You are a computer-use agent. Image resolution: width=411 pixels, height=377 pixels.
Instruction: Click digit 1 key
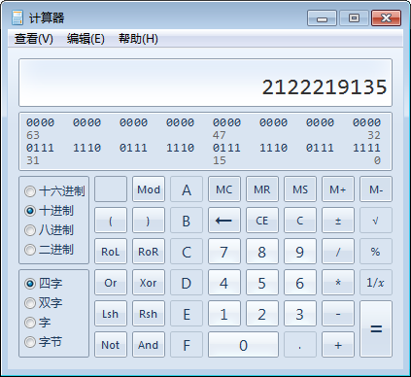tap(224, 314)
